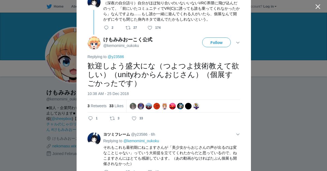Like the top tweet with 174 likes

(x=150, y=28)
